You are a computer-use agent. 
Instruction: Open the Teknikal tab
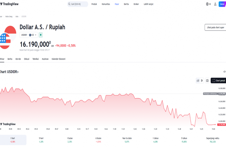click(x=35, y=59)
